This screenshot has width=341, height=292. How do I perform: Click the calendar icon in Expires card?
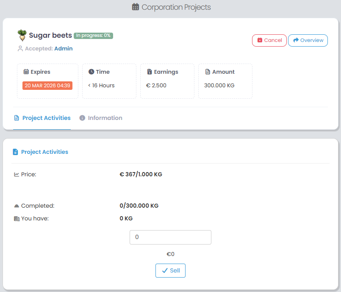coord(26,72)
